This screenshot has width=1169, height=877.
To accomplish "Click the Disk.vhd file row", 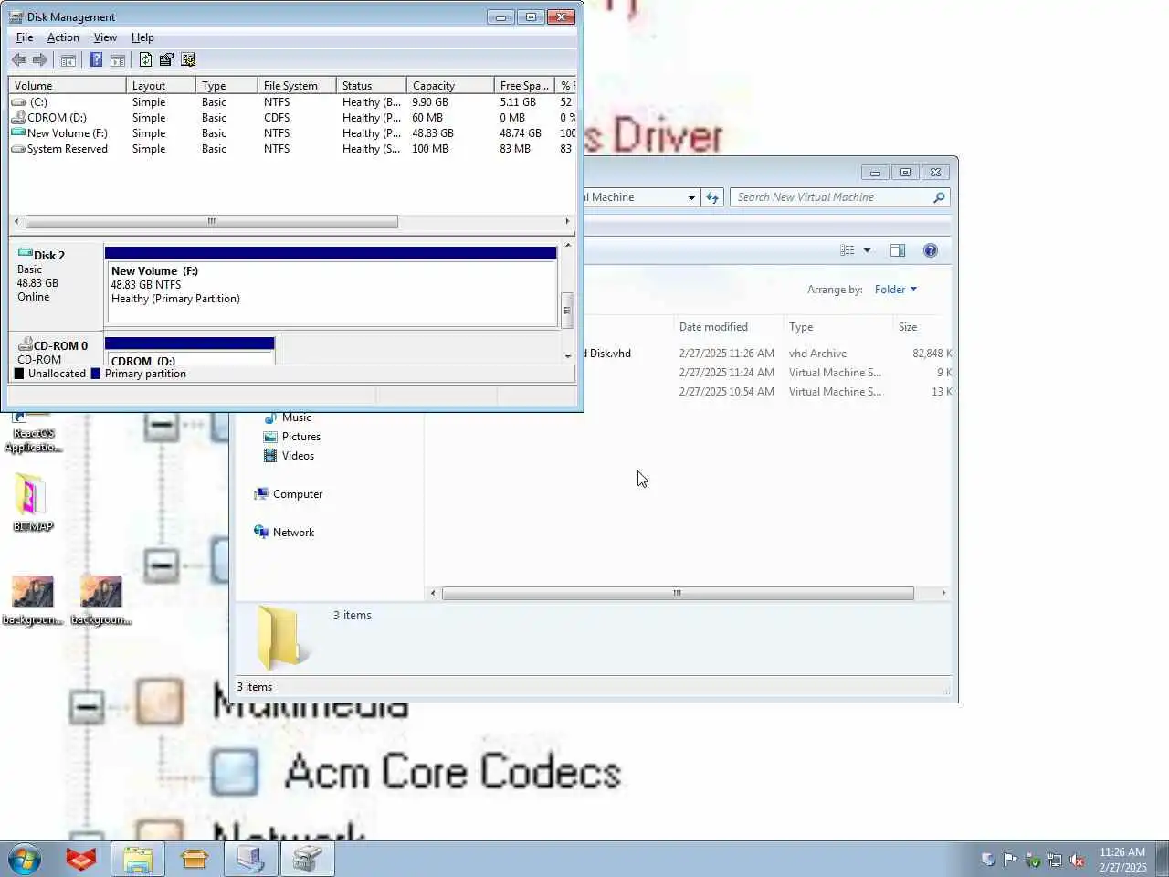I will [767, 354].
